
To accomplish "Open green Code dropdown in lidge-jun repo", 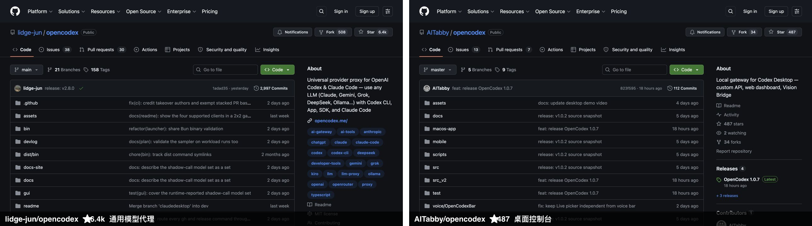I will coord(277,70).
